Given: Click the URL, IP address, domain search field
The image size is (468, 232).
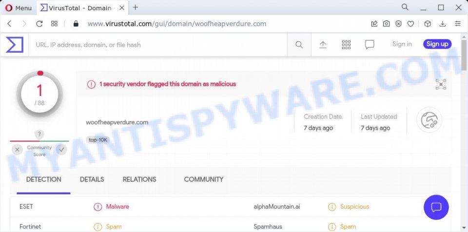Looking at the screenshot, I should (x=157, y=45).
